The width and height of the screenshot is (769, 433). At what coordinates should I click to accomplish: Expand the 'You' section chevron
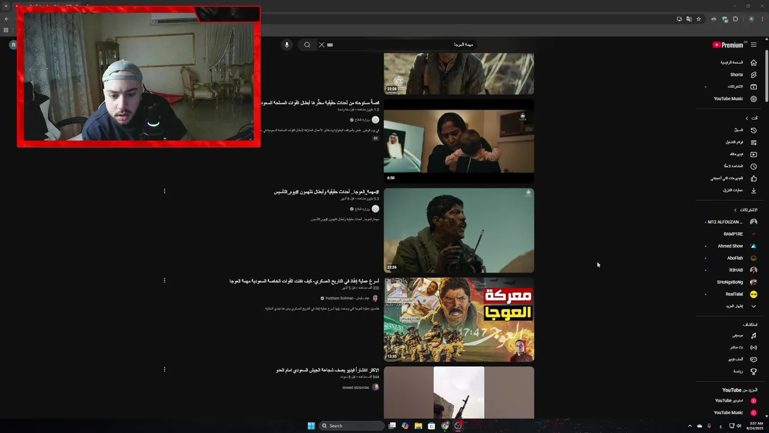click(747, 118)
